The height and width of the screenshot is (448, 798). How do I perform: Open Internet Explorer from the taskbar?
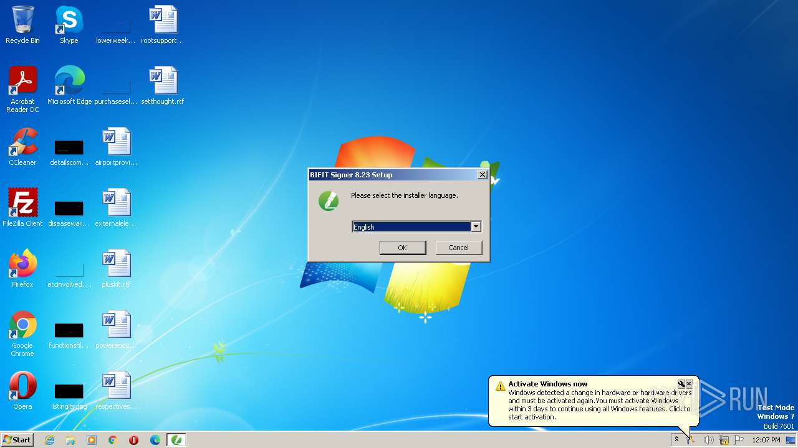tap(50, 440)
